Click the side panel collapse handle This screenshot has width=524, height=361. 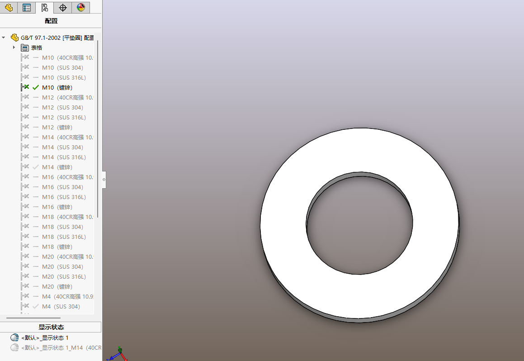[x=104, y=180]
